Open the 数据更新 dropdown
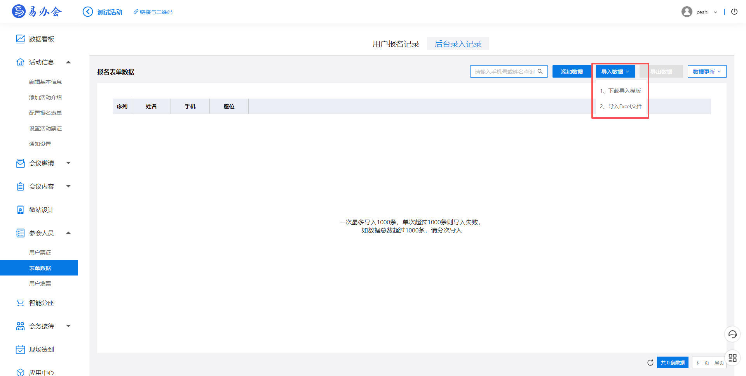746x376 pixels. pos(706,72)
